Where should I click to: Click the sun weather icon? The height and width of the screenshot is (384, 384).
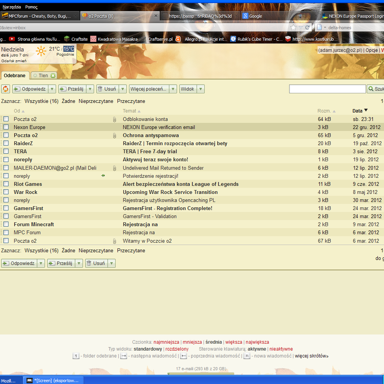point(41,51)
